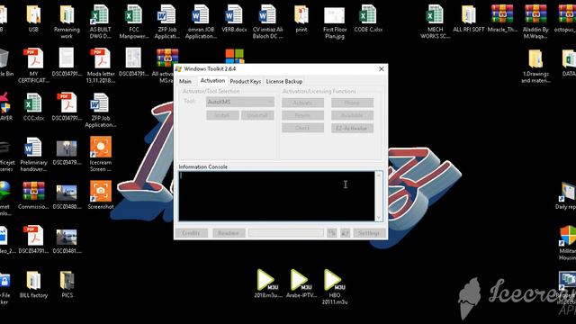Select the DSC03481 photo thumbnail
The image size is (576, 324).
point(67,238)
